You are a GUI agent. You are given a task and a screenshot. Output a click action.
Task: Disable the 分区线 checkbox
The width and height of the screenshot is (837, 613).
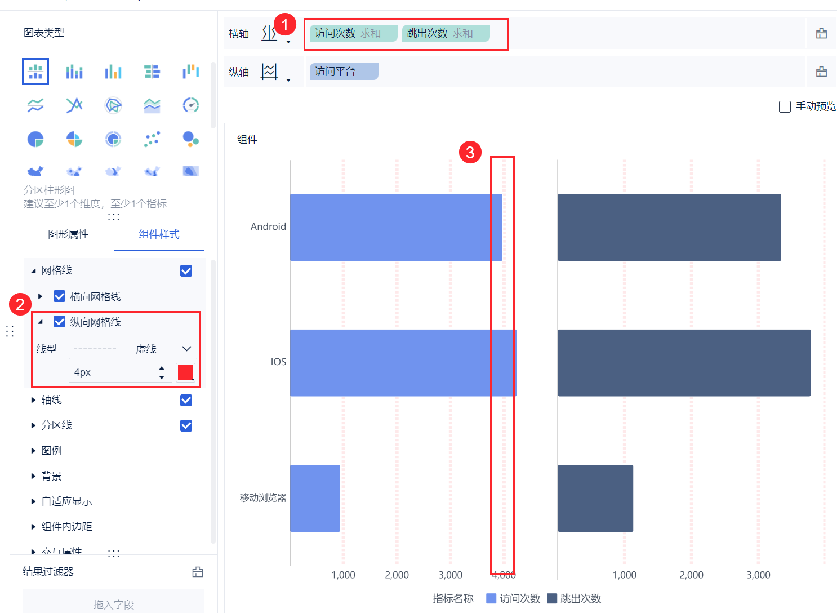click(x=186, y=426)
